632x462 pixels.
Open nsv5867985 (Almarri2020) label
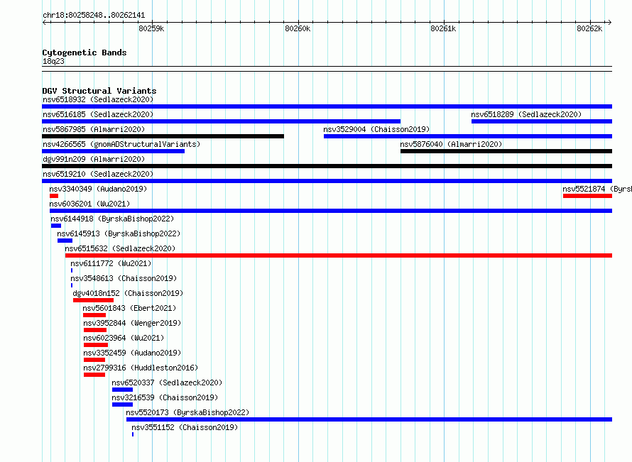click(x=94, y=129)
